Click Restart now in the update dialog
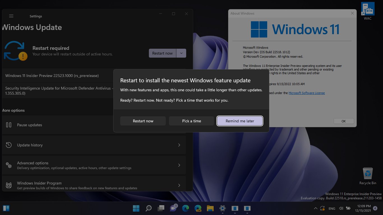Screen dimensions: 383x215 (x=143, y=121)
